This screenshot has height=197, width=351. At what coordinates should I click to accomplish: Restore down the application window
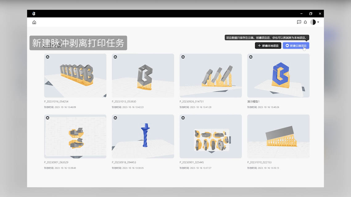[311, 14]
